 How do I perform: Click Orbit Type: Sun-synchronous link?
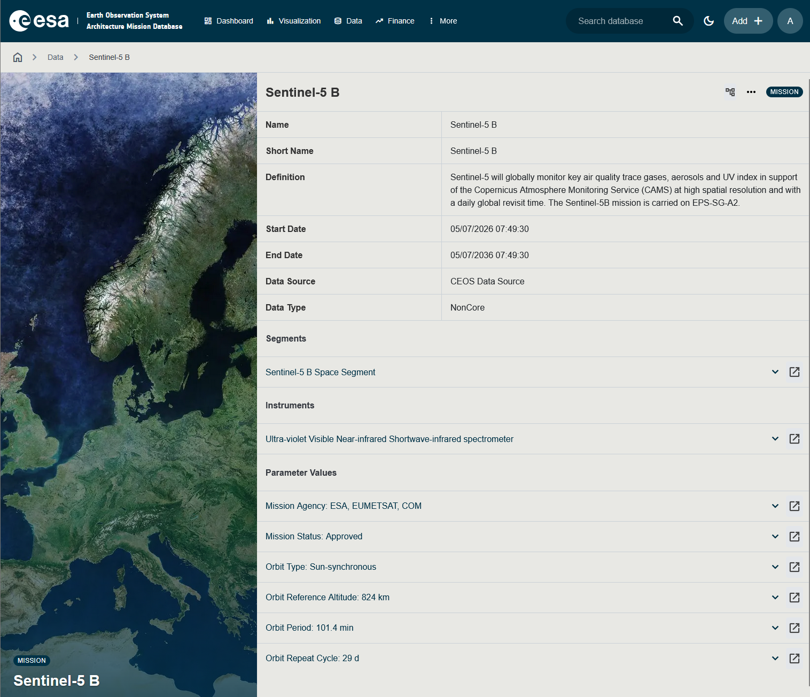coord(321,567)
